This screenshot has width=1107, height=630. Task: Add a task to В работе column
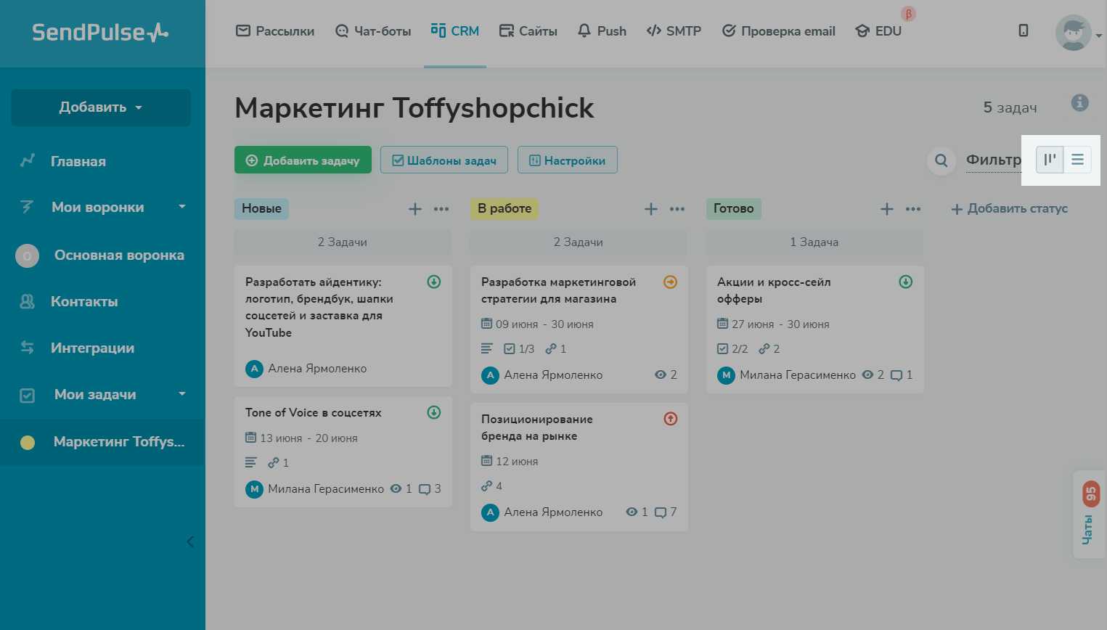point(651,209)
